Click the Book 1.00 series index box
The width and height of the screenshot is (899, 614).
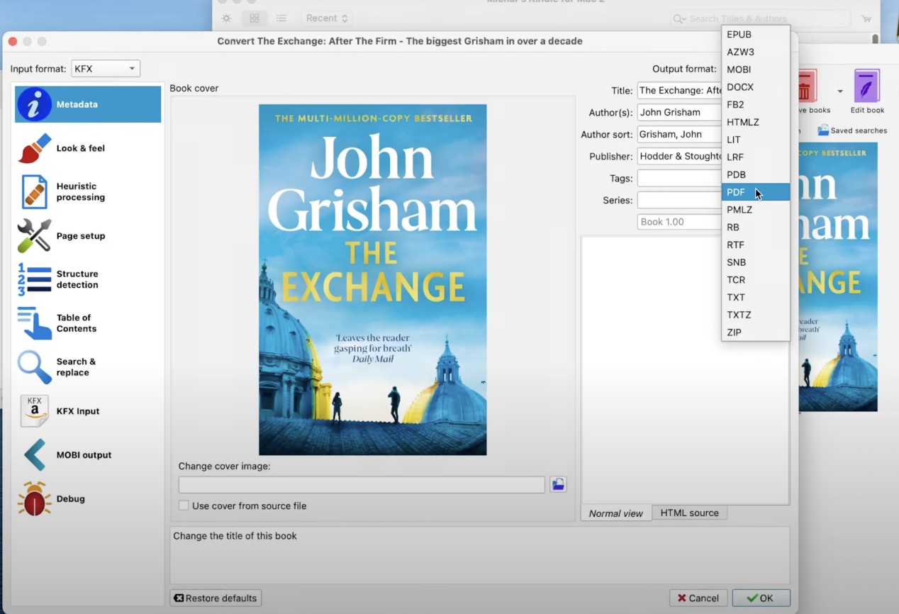click(x=679, y=222)
